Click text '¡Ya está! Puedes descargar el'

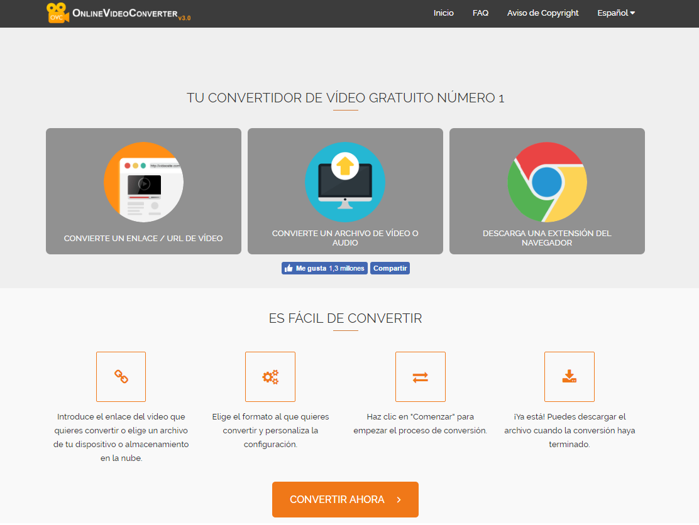(570, 416)
